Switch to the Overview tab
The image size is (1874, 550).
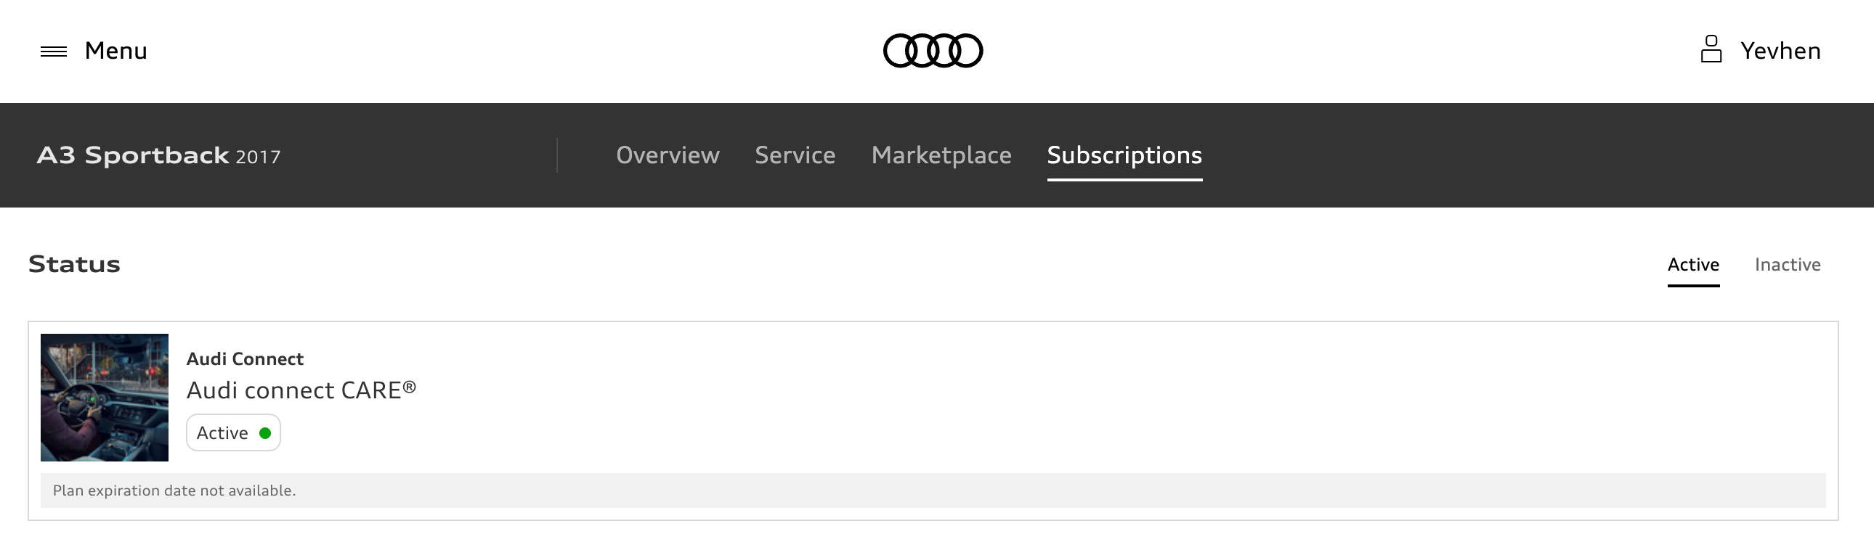[668, 155]
